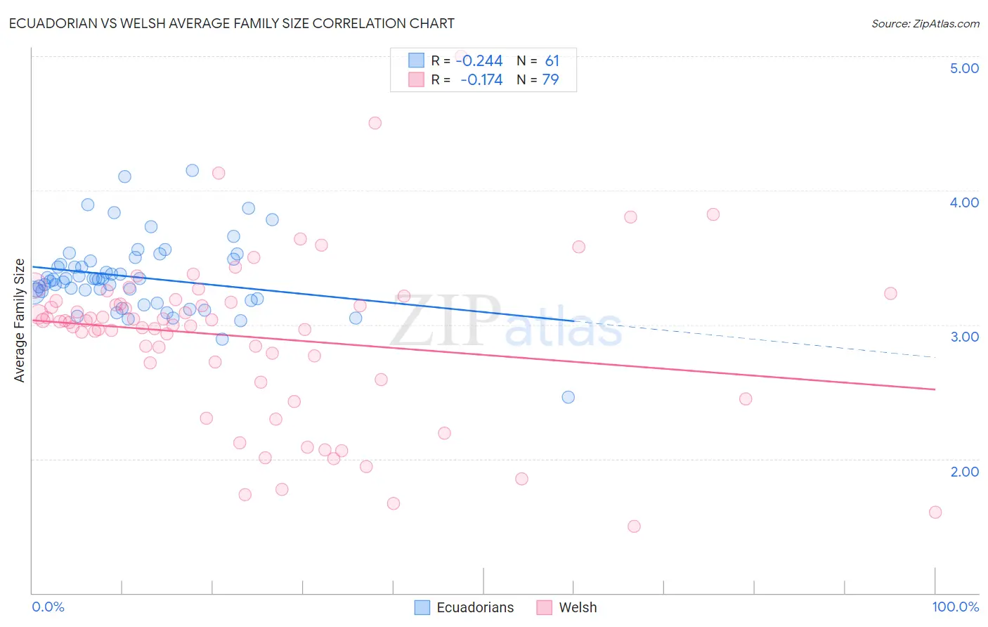Click the ZIPatlas watermark in chart center

click(x=506, y=321)
